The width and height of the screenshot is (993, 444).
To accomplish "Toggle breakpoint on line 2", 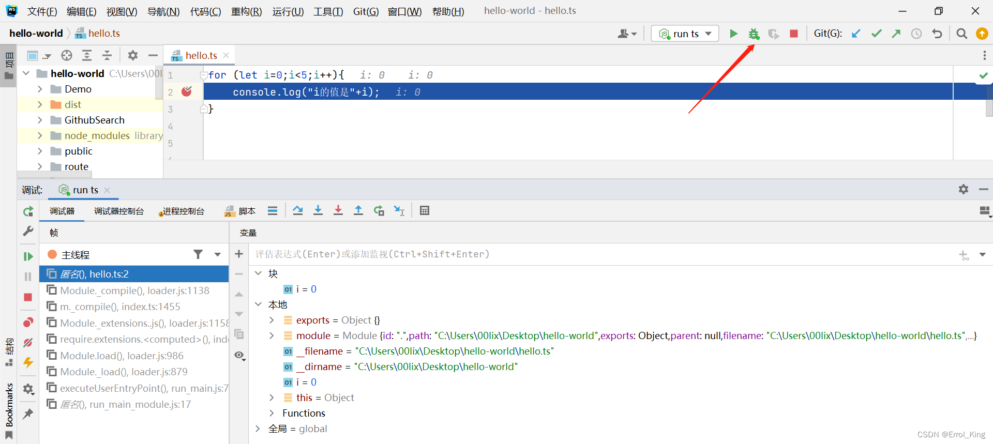I will [x=187, y=91].
